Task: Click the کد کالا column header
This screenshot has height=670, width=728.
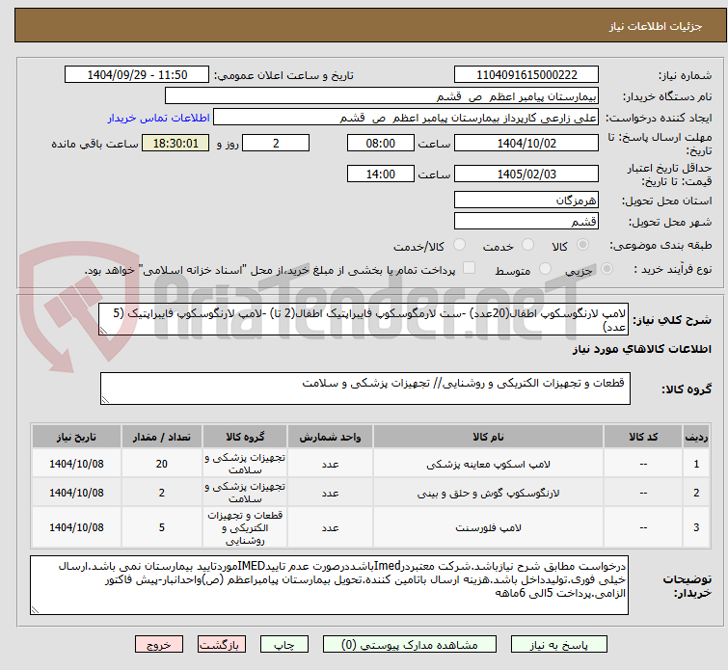Action: 643,437
